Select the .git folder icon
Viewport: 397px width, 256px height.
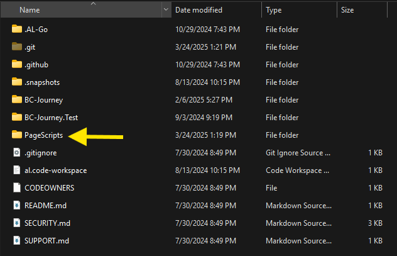(17, 47)
